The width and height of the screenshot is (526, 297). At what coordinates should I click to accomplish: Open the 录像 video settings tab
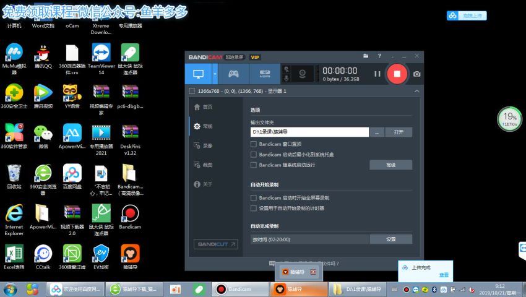(204, 145)
